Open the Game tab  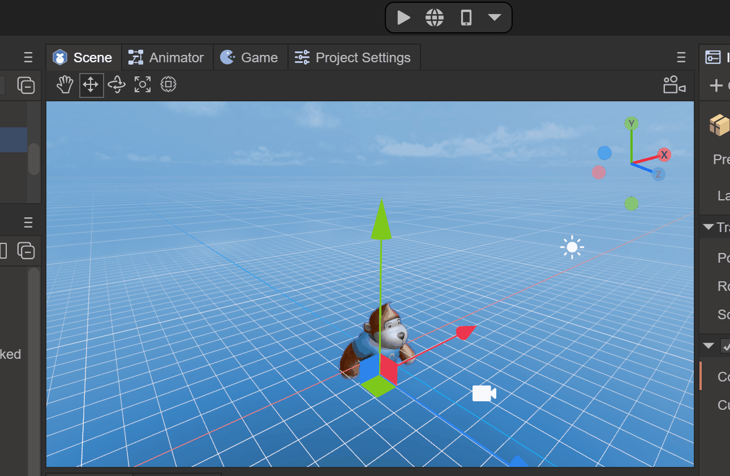(x=250, y=58)
